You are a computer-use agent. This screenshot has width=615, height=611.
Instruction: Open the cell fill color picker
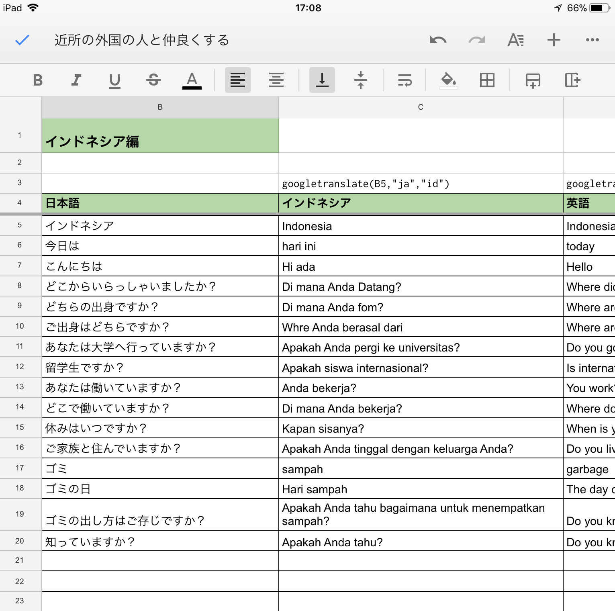pos(449,80)
